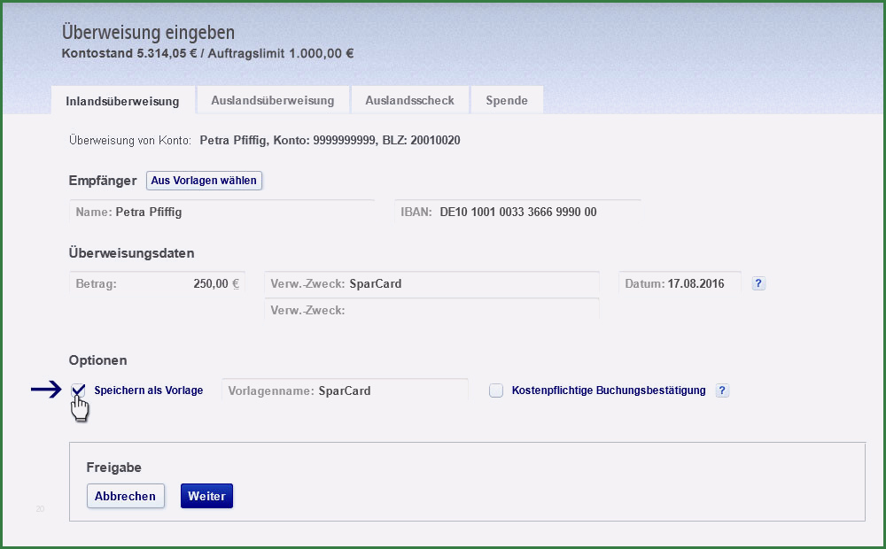Focus the Vorlagenname text field

345,390
